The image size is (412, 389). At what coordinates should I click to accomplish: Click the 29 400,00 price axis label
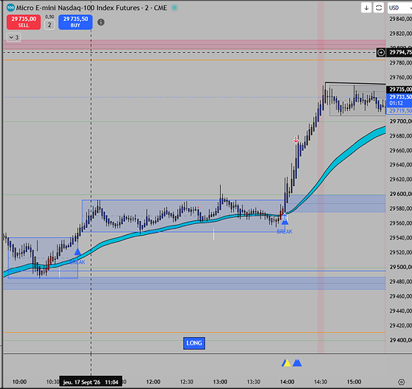point(400,340)
